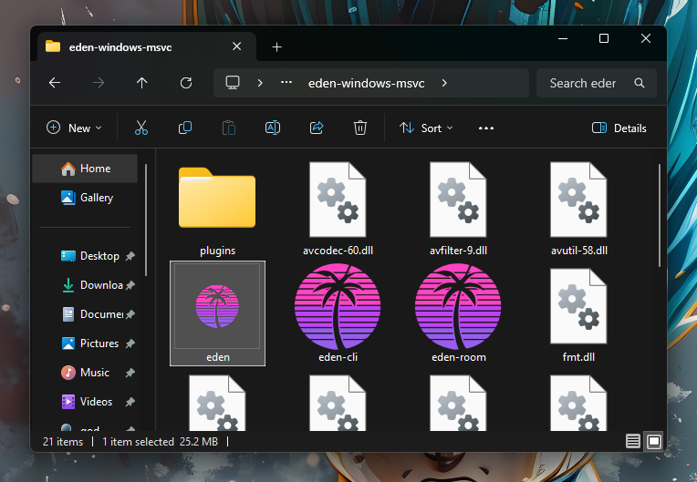The width and height of the screenshot is (697, 482).
Task: Delete the selected file via trash icon
Action: [x=360, y=128]
